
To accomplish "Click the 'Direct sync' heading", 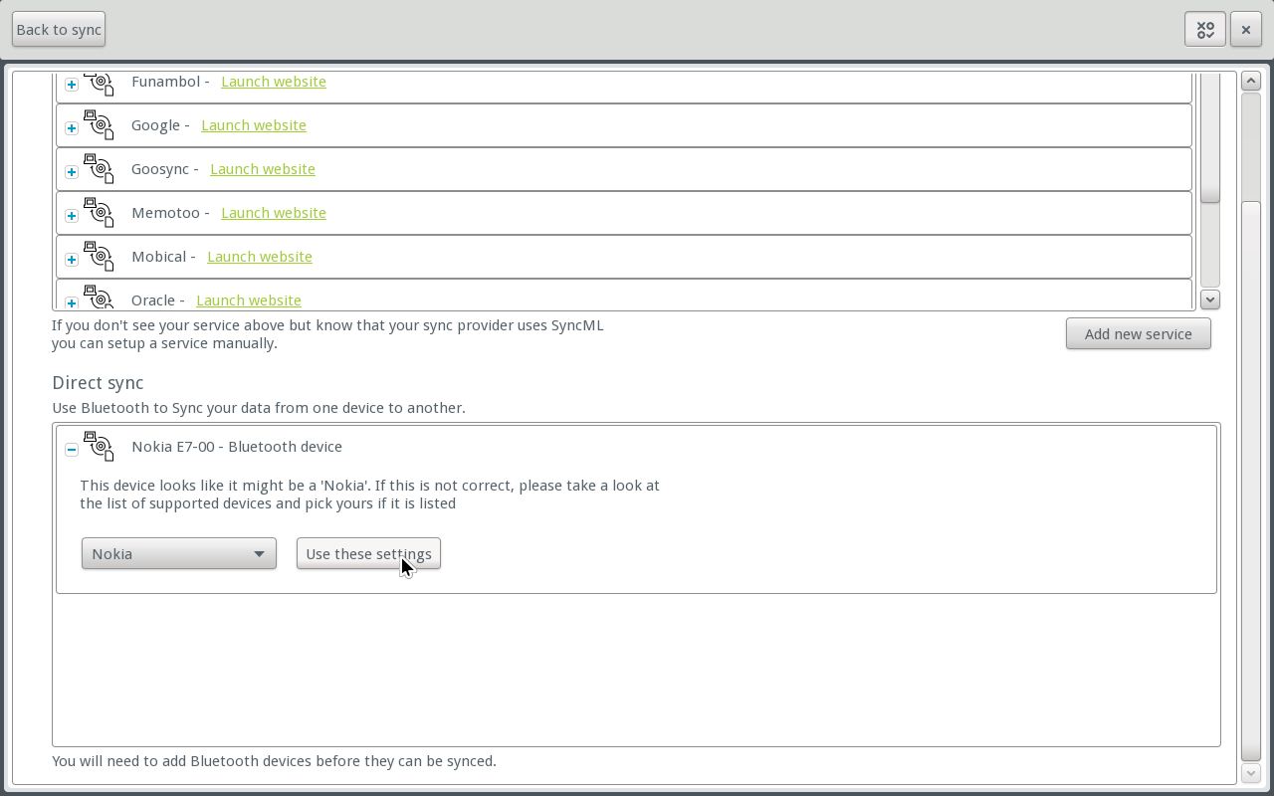I will [98, 383].
